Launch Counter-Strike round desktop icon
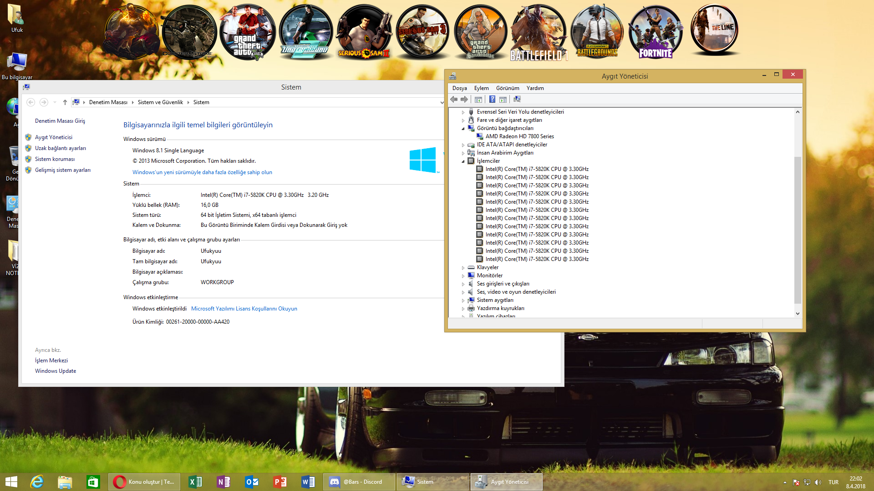 point(189,32)
